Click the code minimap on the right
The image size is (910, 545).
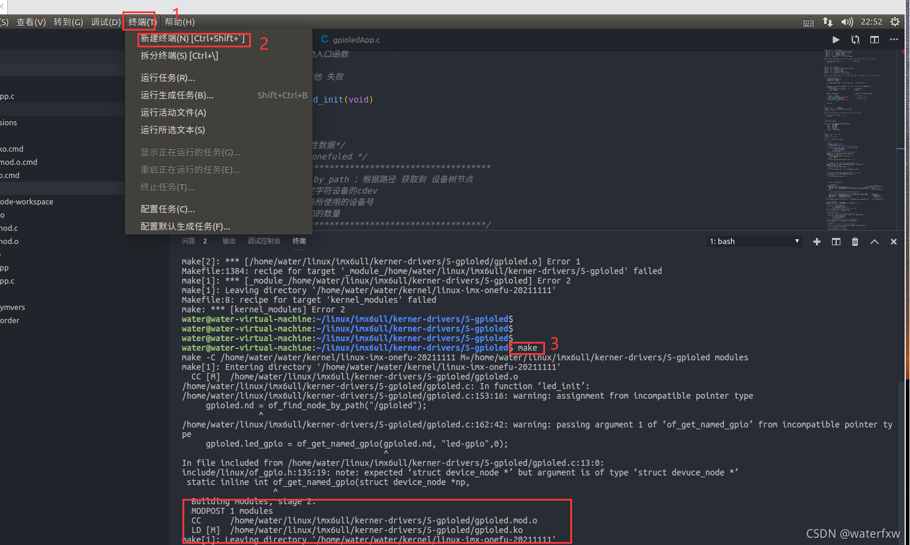(860, 139)
